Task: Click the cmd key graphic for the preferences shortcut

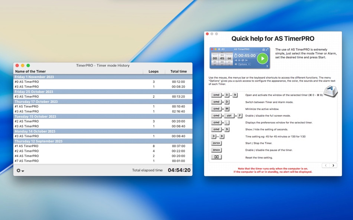Action: [216, 123]
